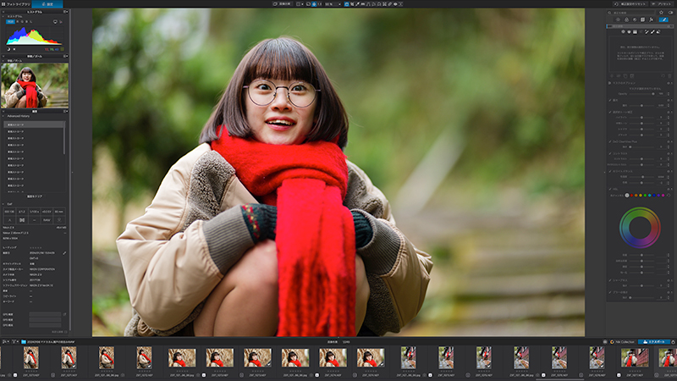Click the reset corrections button

pos(630,4)
